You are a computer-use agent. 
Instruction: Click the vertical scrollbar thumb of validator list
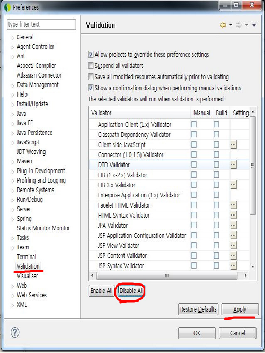[x=253, y=166]
